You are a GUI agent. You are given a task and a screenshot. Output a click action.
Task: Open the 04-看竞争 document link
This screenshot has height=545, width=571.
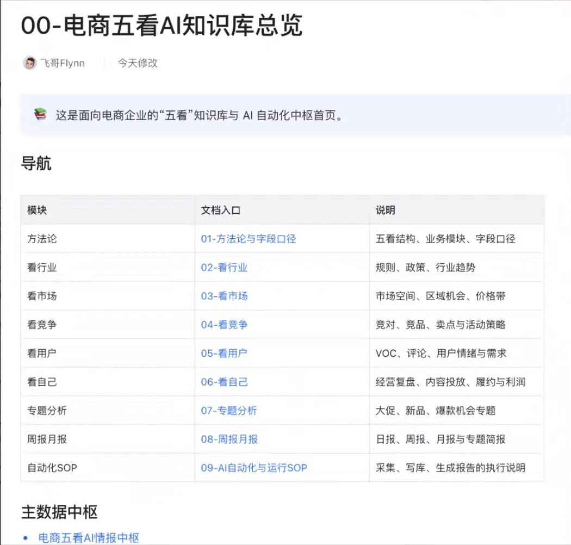(x=224, y=325)
